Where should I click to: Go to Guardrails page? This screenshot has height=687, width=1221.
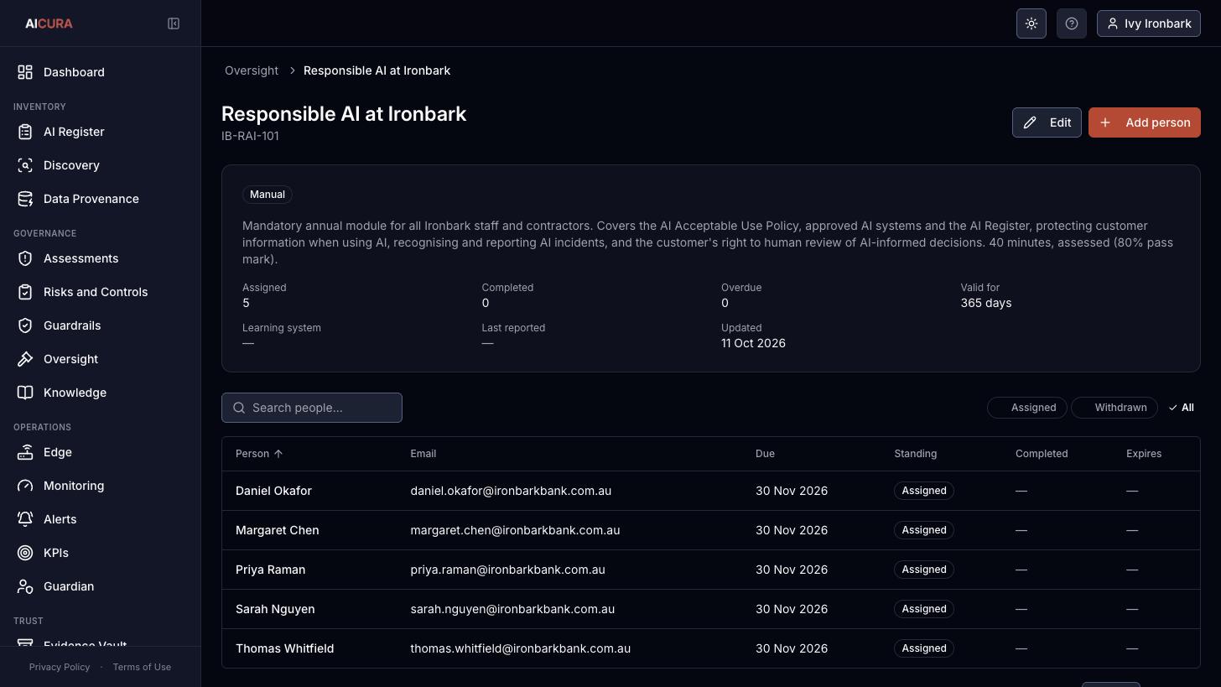click(x=101, y=325)
